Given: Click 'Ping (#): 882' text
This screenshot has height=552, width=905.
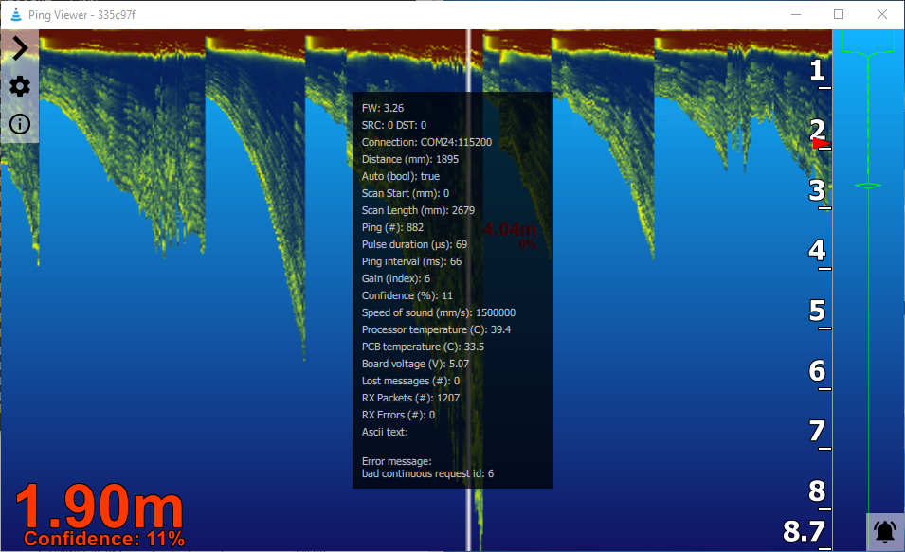Looking at the screenshot, I should [x=392, y=227].
